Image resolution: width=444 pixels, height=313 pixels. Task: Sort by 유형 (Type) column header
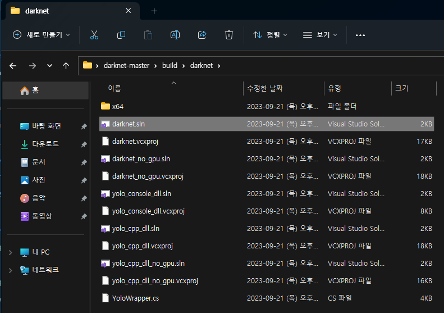click(x=335, y=88)
